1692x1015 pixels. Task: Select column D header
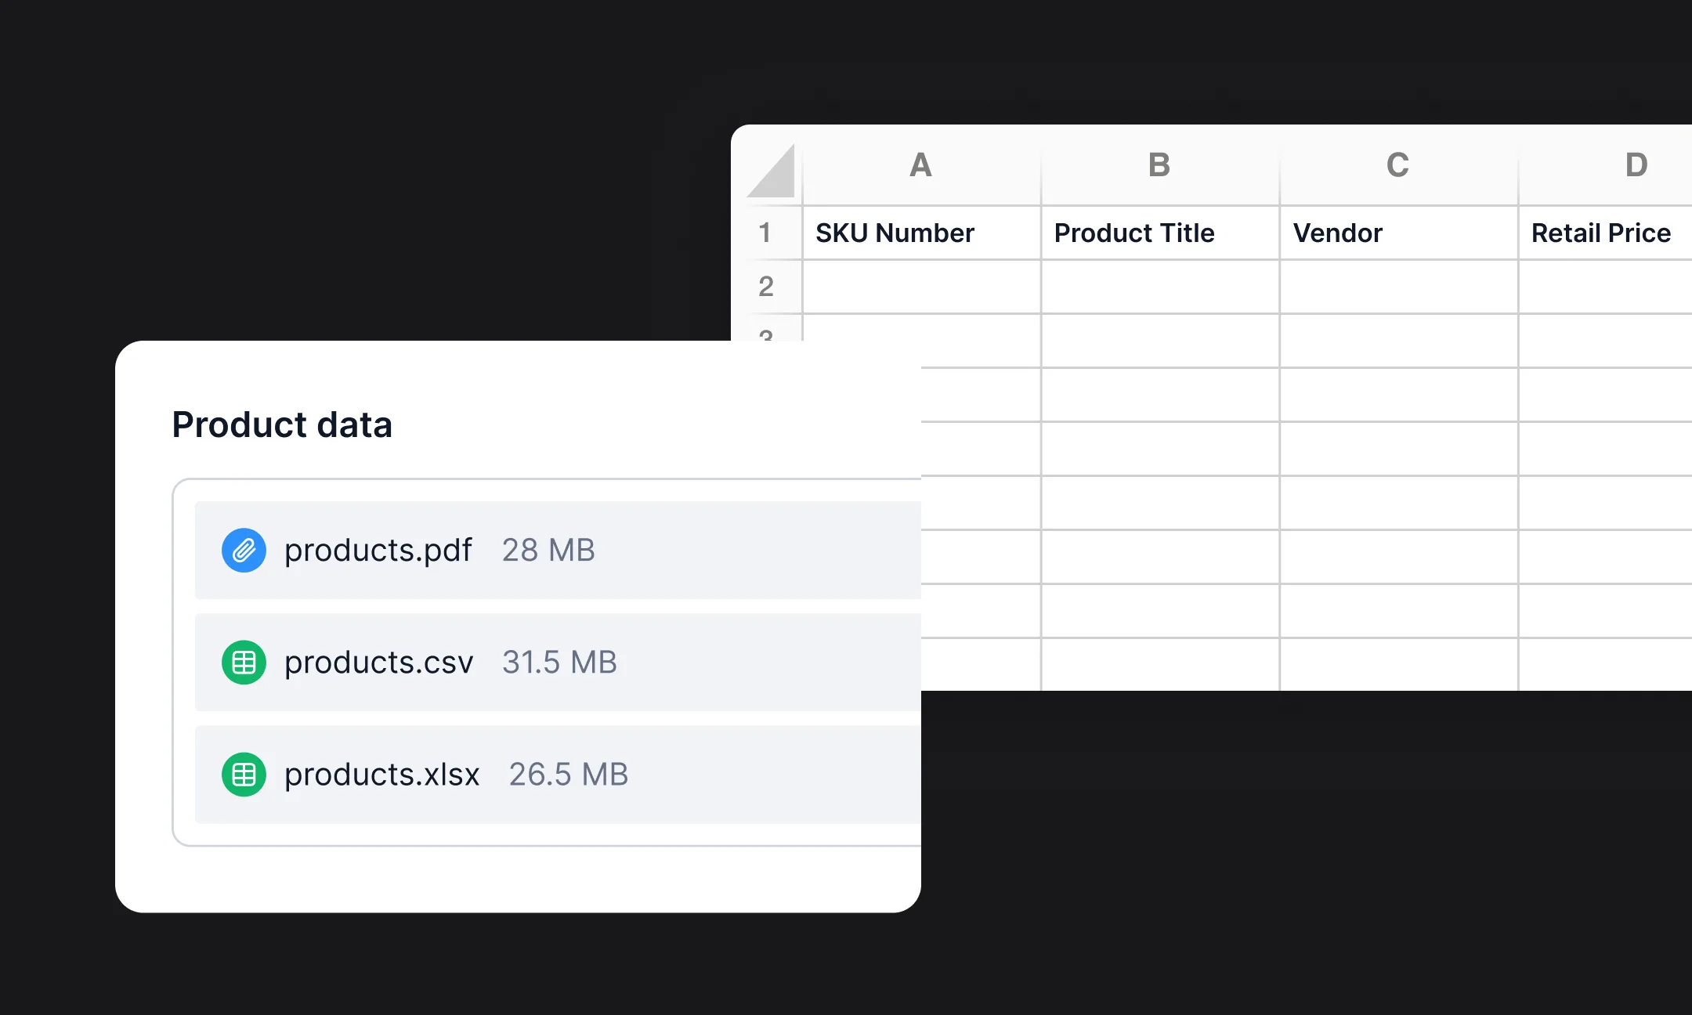[x=1636, y=165]
